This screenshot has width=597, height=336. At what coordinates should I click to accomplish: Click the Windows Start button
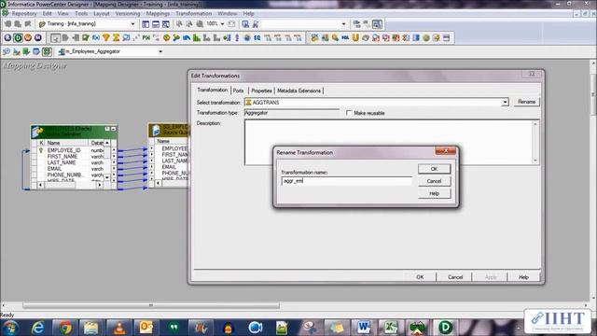click(10, 328)
